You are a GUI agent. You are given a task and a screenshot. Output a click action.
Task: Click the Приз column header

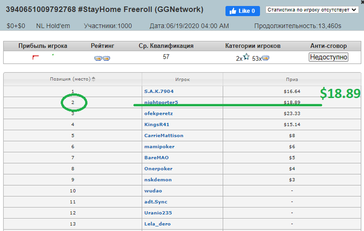[x=292, y=79]
